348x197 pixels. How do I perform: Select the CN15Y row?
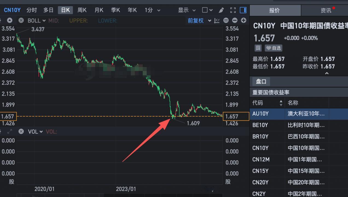pos(299,171)
